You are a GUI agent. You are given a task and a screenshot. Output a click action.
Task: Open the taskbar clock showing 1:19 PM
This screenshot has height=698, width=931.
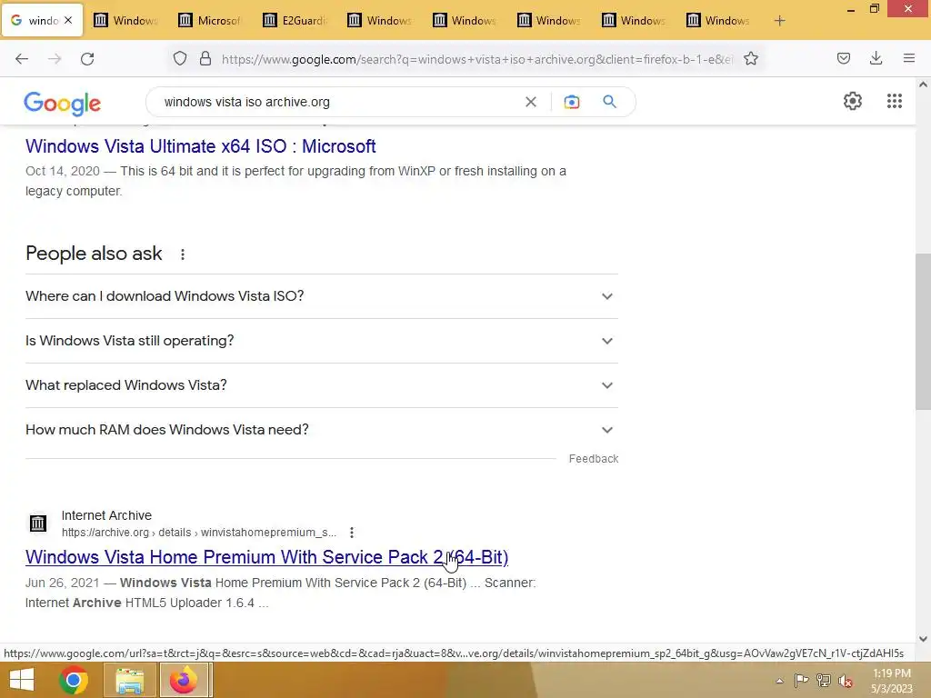tap(892, 681)
